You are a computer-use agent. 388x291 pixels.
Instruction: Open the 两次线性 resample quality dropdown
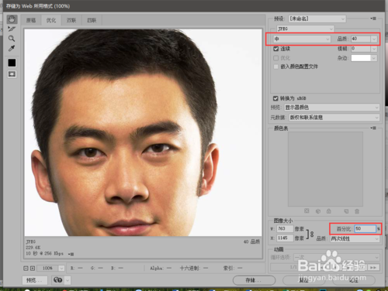point(355,239)
